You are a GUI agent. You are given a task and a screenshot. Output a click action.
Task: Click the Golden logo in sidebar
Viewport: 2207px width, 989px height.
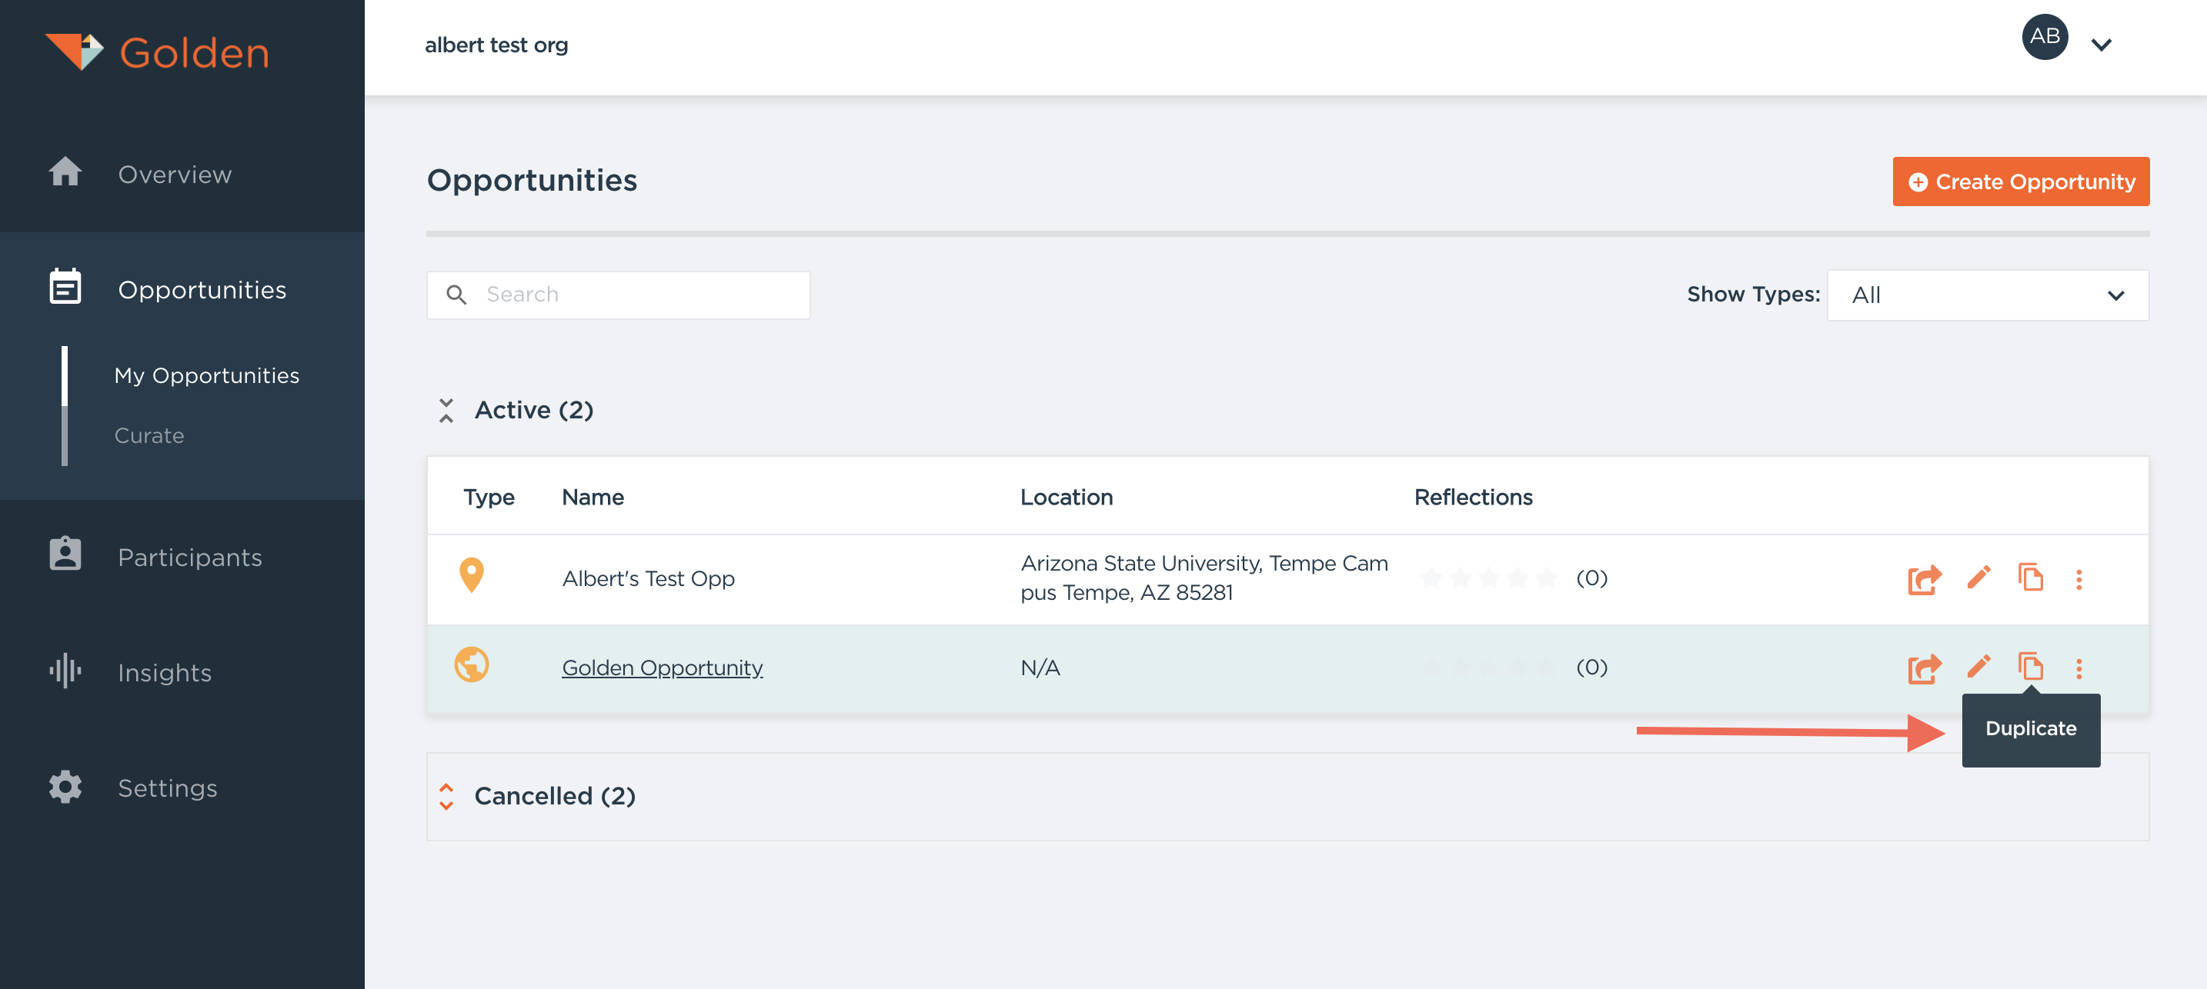coord(158,52)
